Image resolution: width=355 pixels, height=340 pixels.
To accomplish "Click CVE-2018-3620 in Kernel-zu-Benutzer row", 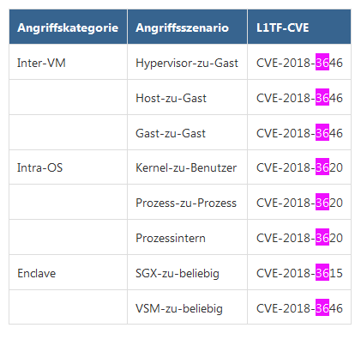I will 299,167.
